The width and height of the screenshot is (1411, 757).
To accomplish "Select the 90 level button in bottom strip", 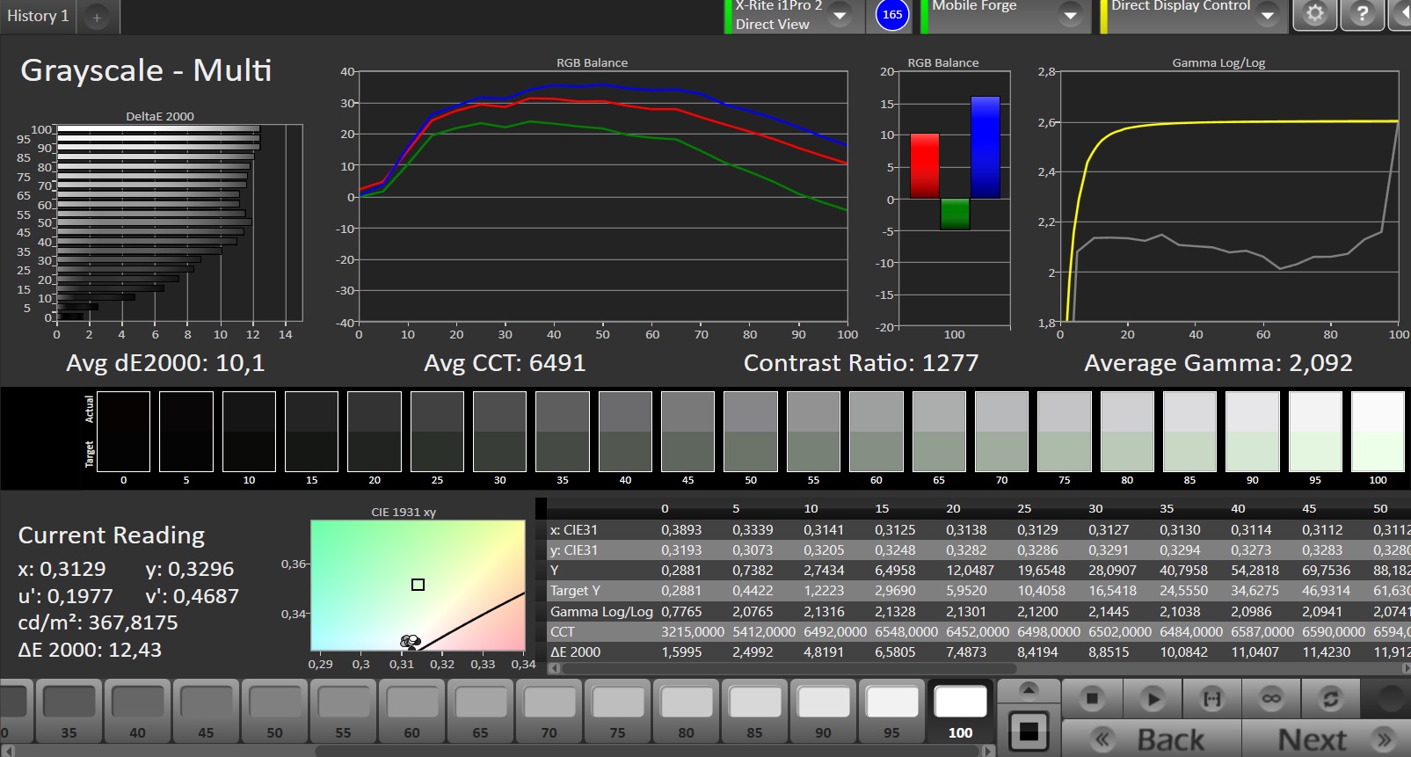I will [823, 711].
